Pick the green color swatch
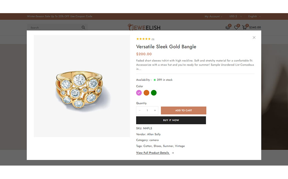288x179 pixels. (154, 93)
